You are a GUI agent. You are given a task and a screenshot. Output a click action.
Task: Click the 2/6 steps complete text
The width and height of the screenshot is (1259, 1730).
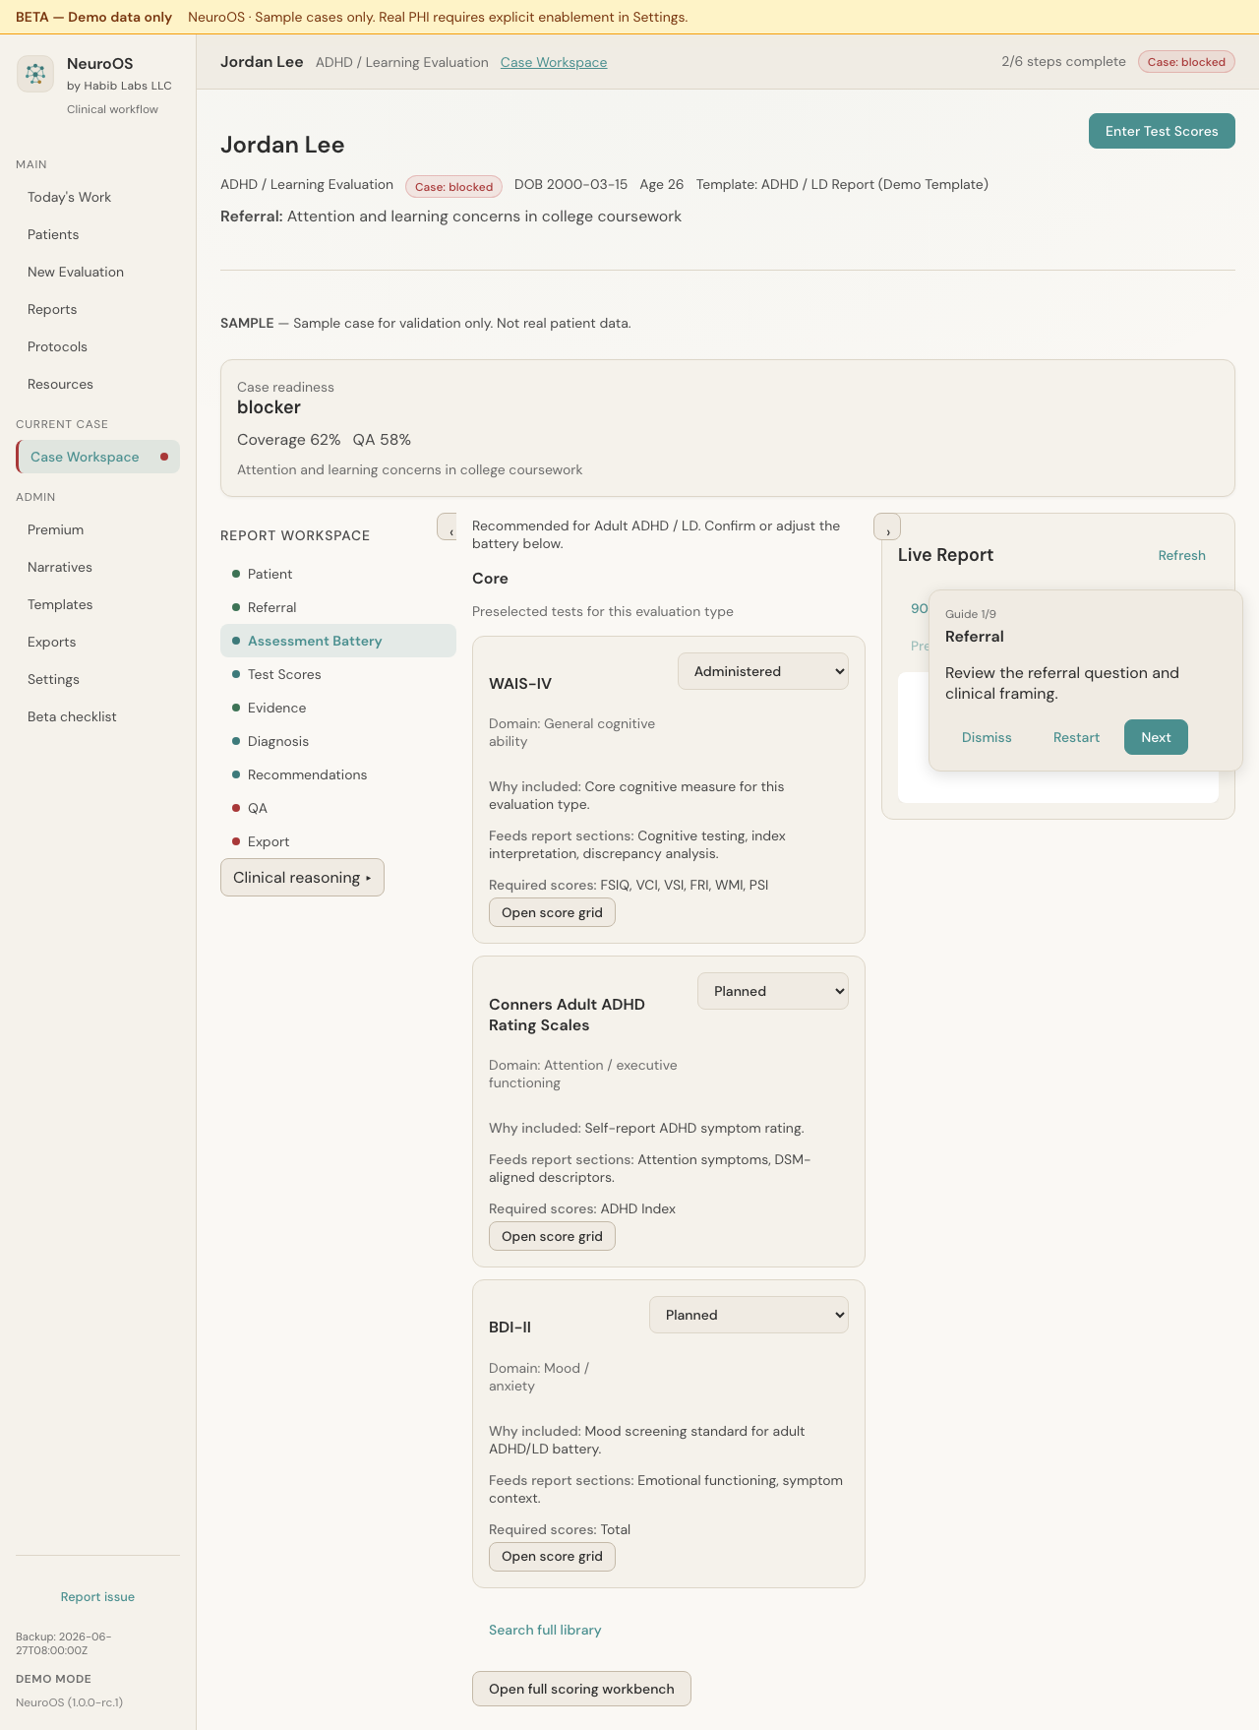tap(1063, 61)
